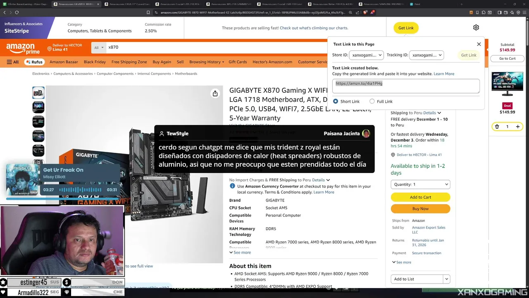
Task: Open Amazon Export Sales LLC seller link
Action: (x=429, y=230)
